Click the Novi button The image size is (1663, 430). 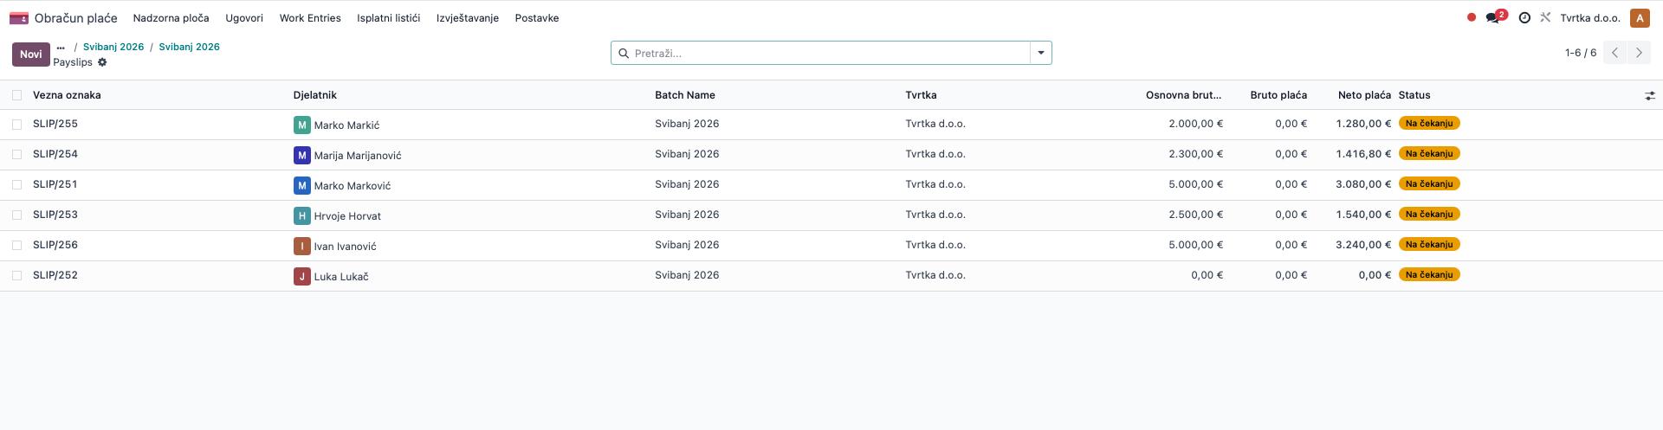tap(31, 54)
